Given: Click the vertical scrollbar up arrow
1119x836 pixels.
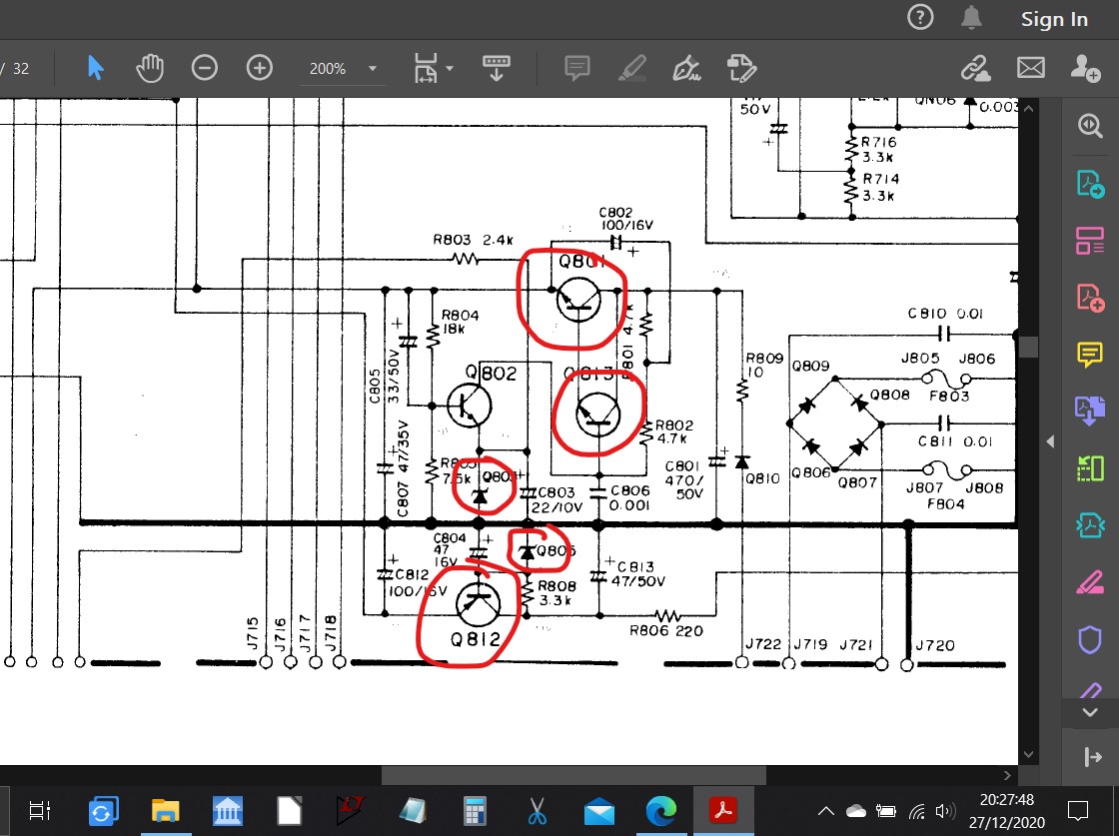Looking at the screenshot, I should 1028,109.
